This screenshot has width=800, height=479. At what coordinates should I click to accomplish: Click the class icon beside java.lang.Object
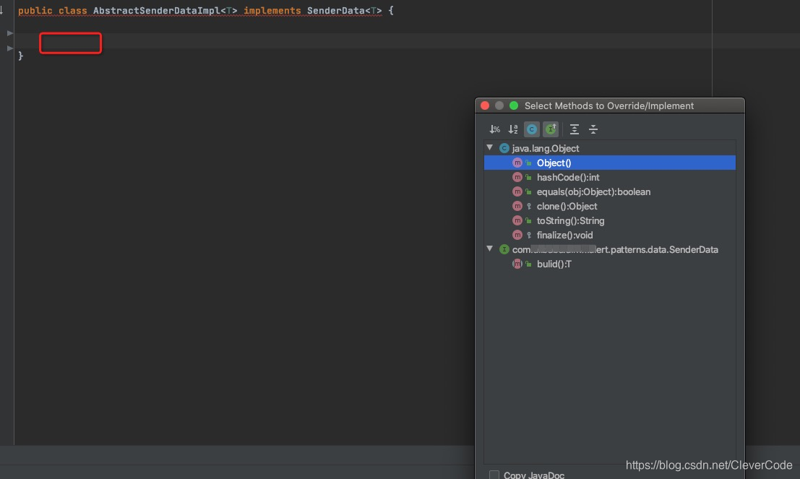(504, 148)
